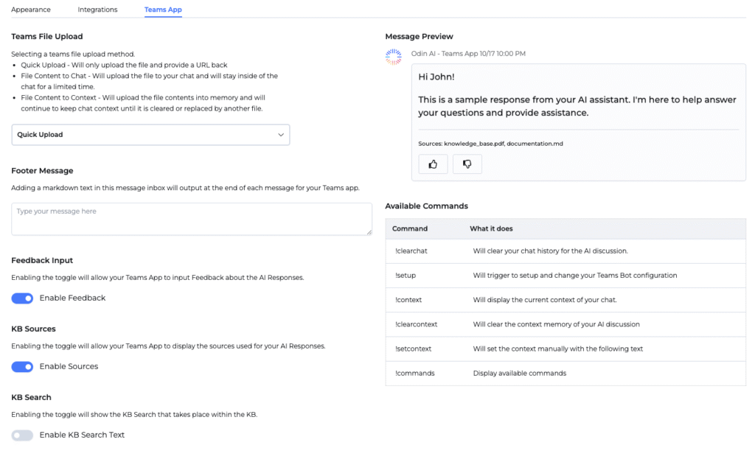Click the 'Teams File Upload' heading
Viewport: 755px width, 462px height.
click(x=47, y=37)
